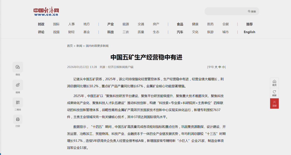Screen dimensions: 291x155
Task: Go to homepage via 首页 sidebar icon
Action: point(274,83)
